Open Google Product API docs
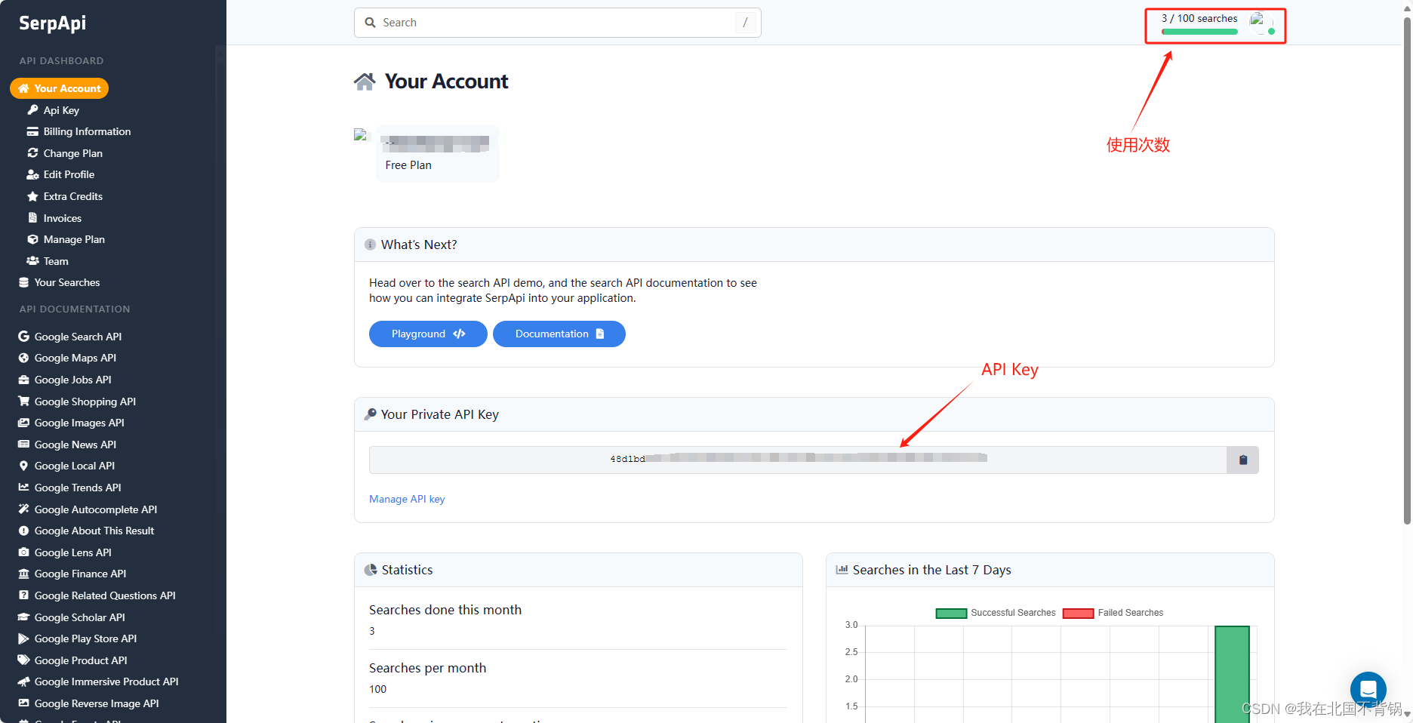 coord(81,660)
